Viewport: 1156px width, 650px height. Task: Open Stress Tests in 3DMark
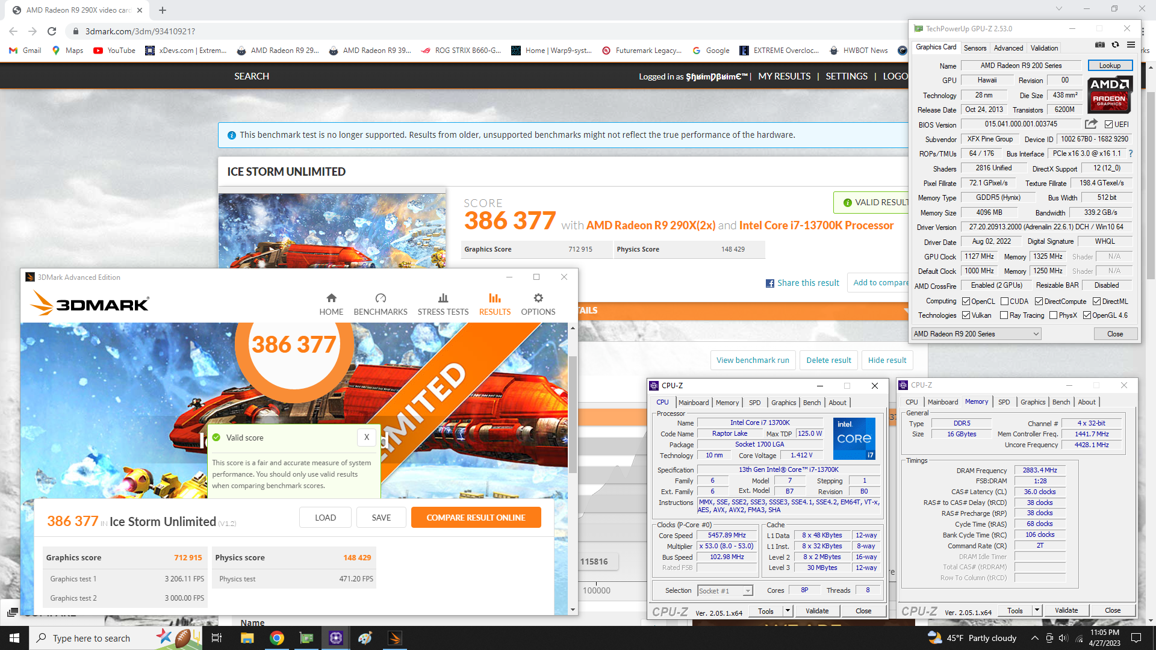(443, 304)
